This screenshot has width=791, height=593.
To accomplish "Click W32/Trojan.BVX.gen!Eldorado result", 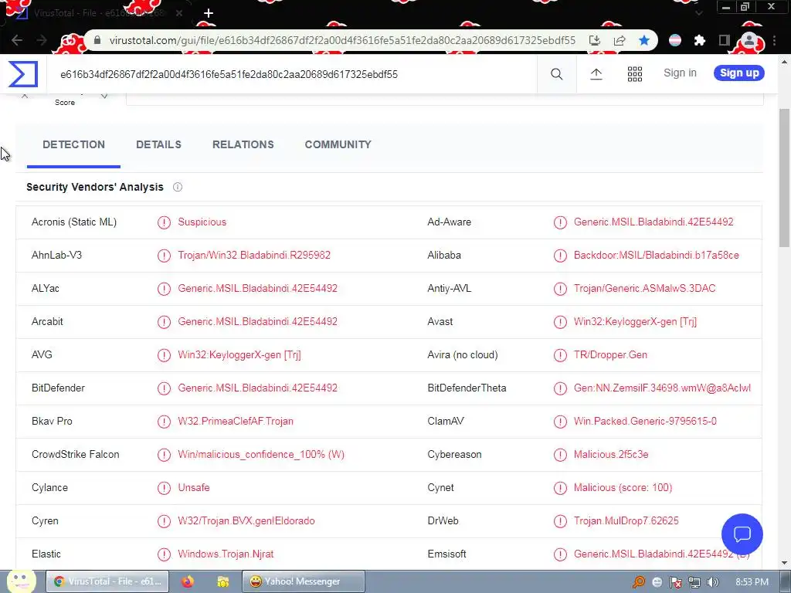I will click(246, 521).
